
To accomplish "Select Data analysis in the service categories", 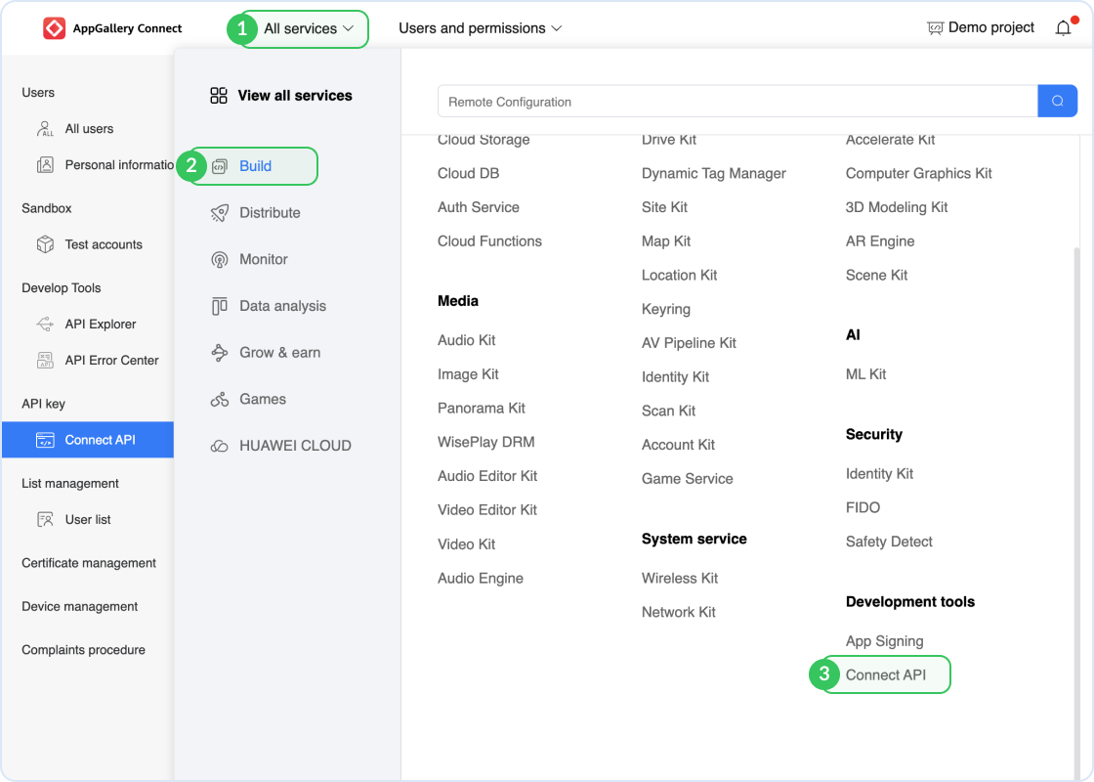I will click(x=282, y=307).
